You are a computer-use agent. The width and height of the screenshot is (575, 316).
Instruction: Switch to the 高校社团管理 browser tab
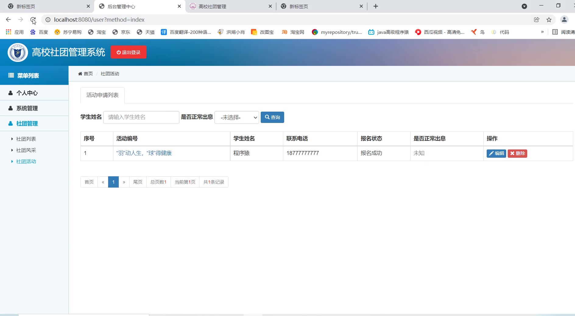pos(212,6)
